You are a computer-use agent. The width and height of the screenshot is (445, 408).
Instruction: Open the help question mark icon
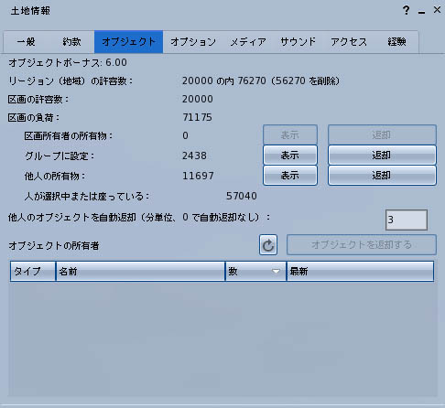pos(406,11)
